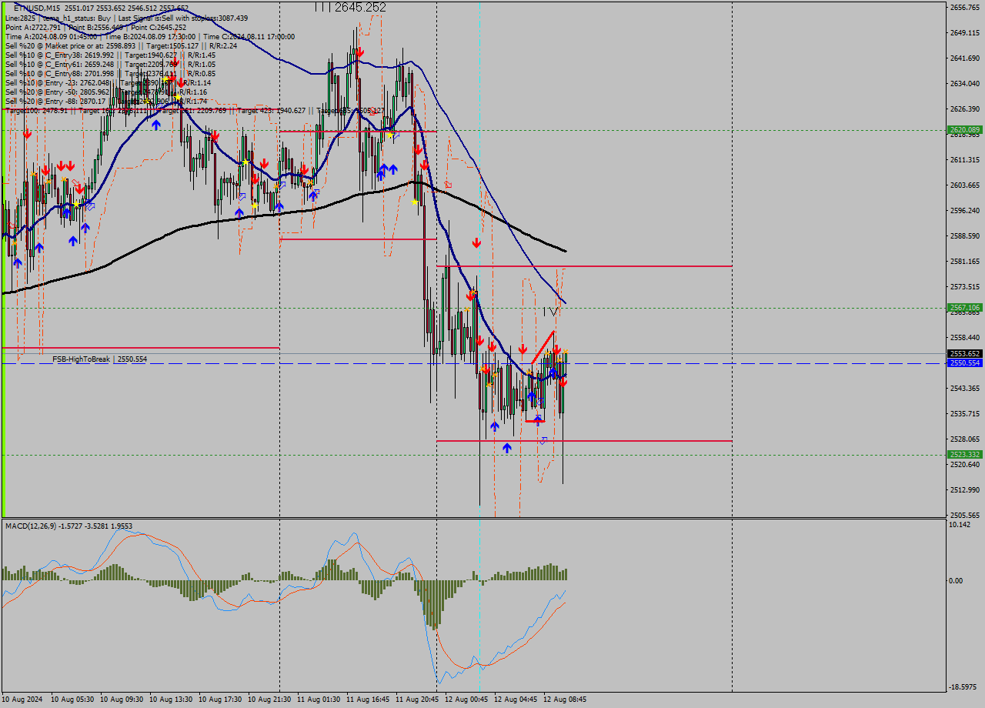Click price axis value 2573.515
The width and height of the screenshot is (985, 708).
click(965, 286)
